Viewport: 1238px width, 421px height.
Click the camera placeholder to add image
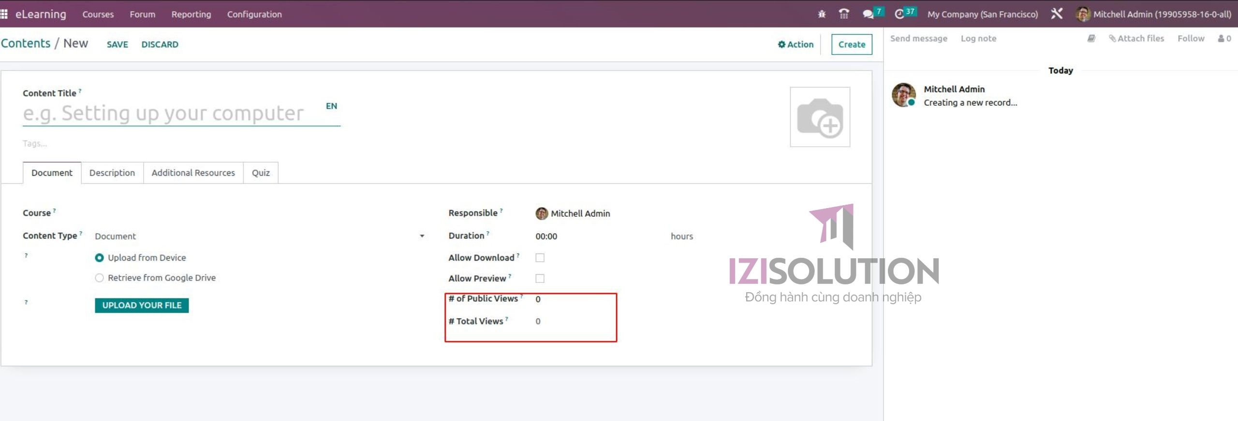[820, 117]
